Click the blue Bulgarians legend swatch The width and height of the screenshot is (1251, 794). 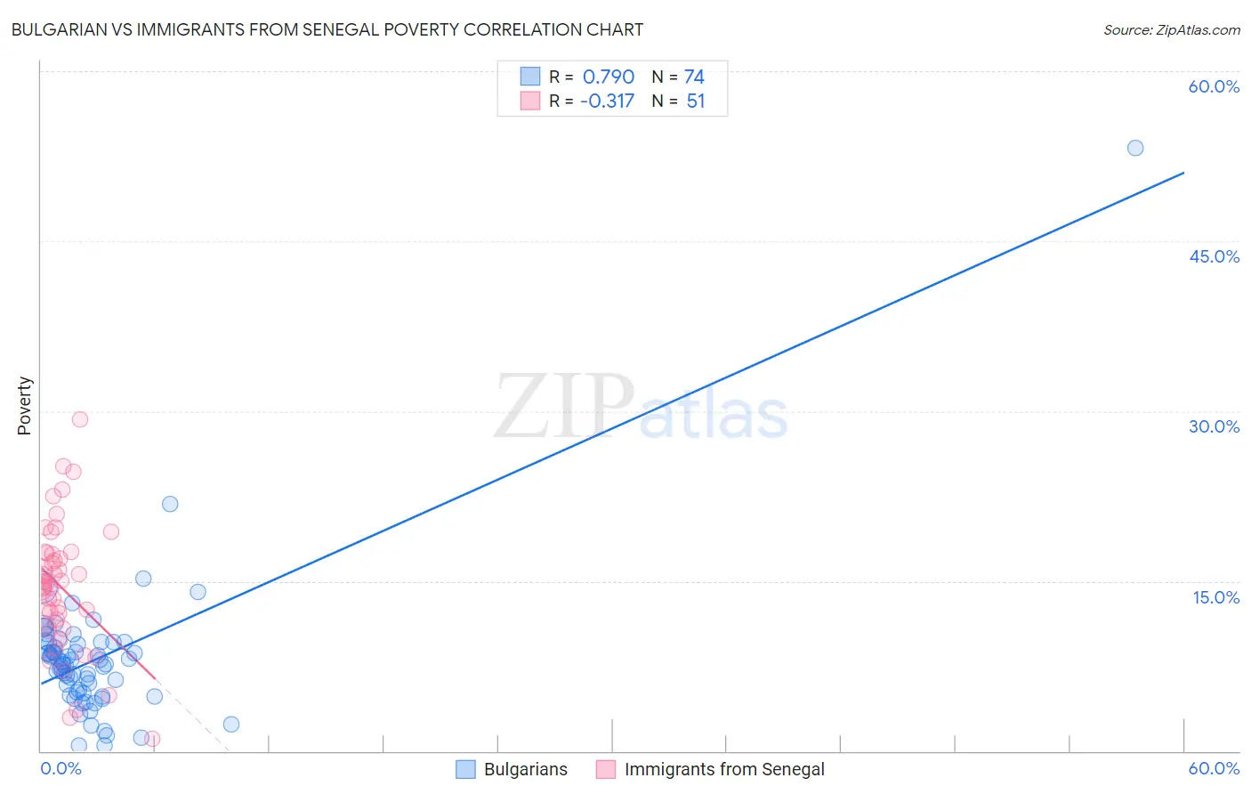[465, 769]
